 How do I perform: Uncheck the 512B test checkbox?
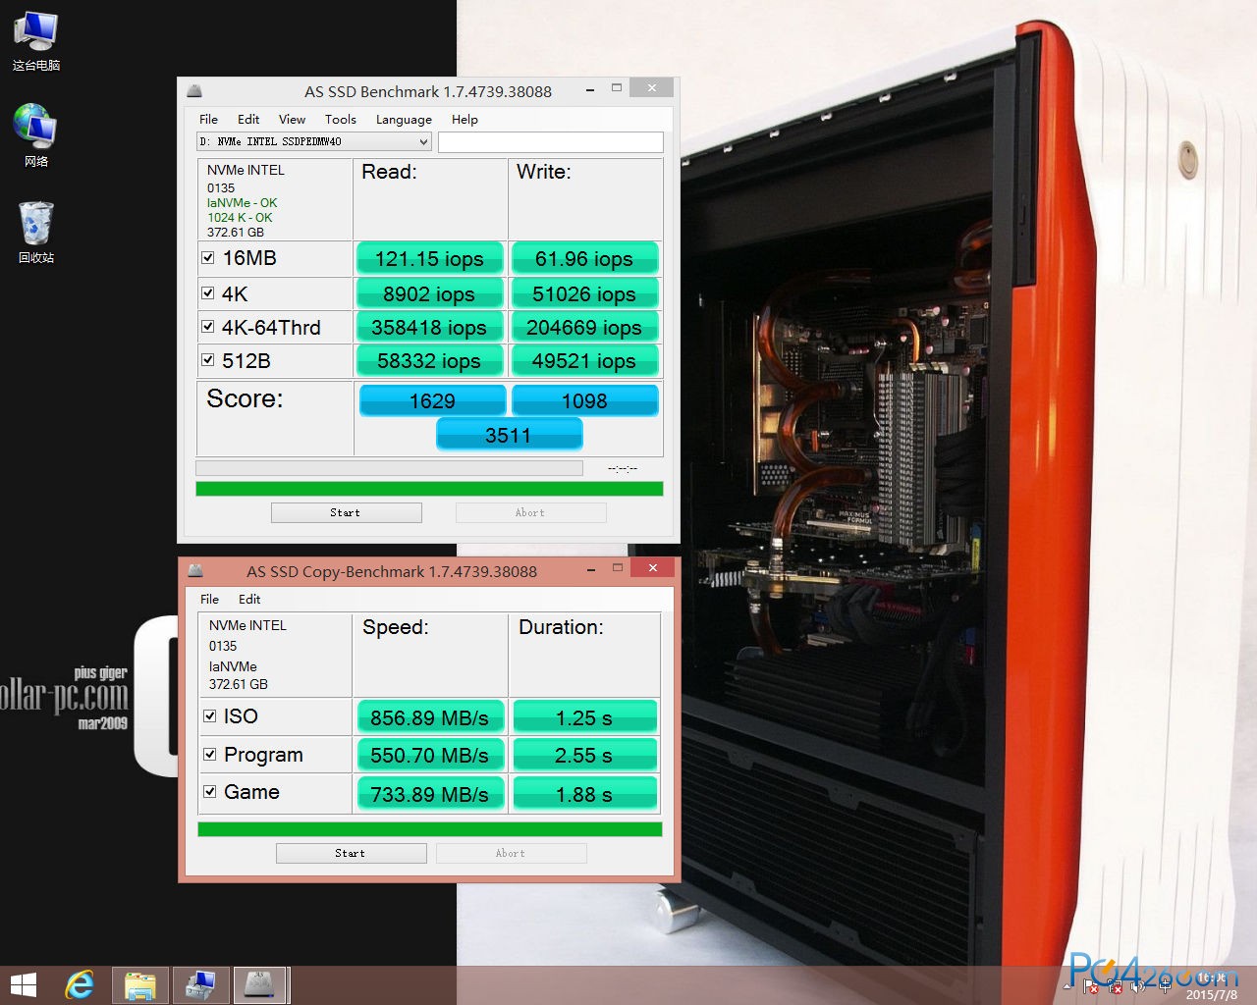207,359
